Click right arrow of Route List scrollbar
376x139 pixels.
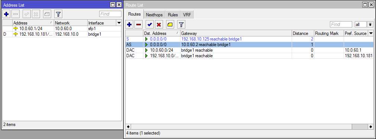[x=371, y=126]
